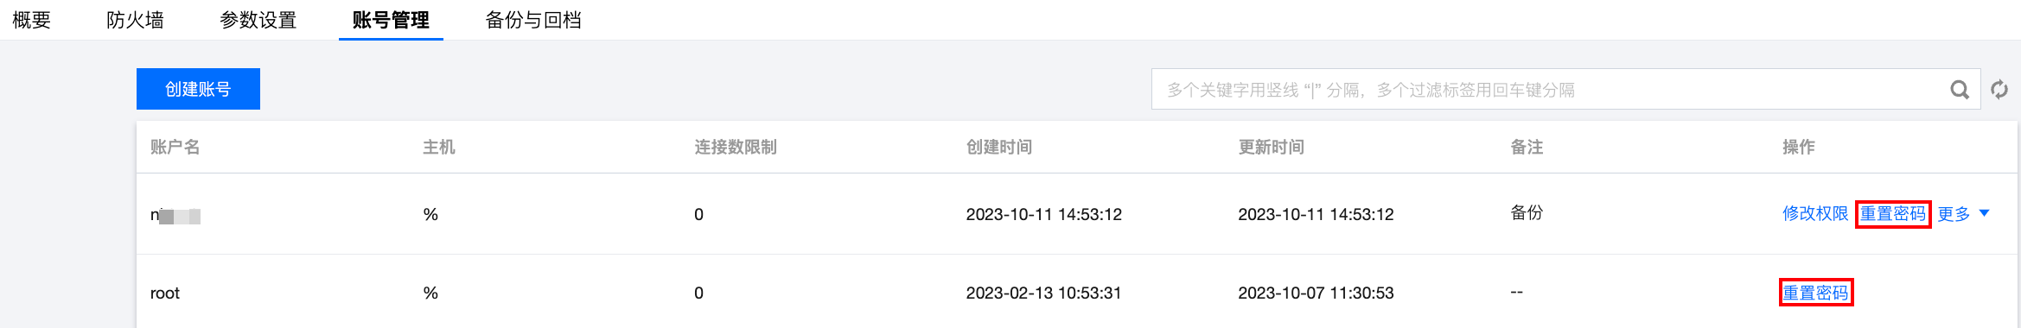
Task: Click the search magnifier icon
Action: coord(1960,90)
